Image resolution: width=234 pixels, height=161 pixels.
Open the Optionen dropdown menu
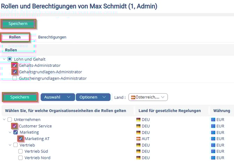[x=93, y=97]
